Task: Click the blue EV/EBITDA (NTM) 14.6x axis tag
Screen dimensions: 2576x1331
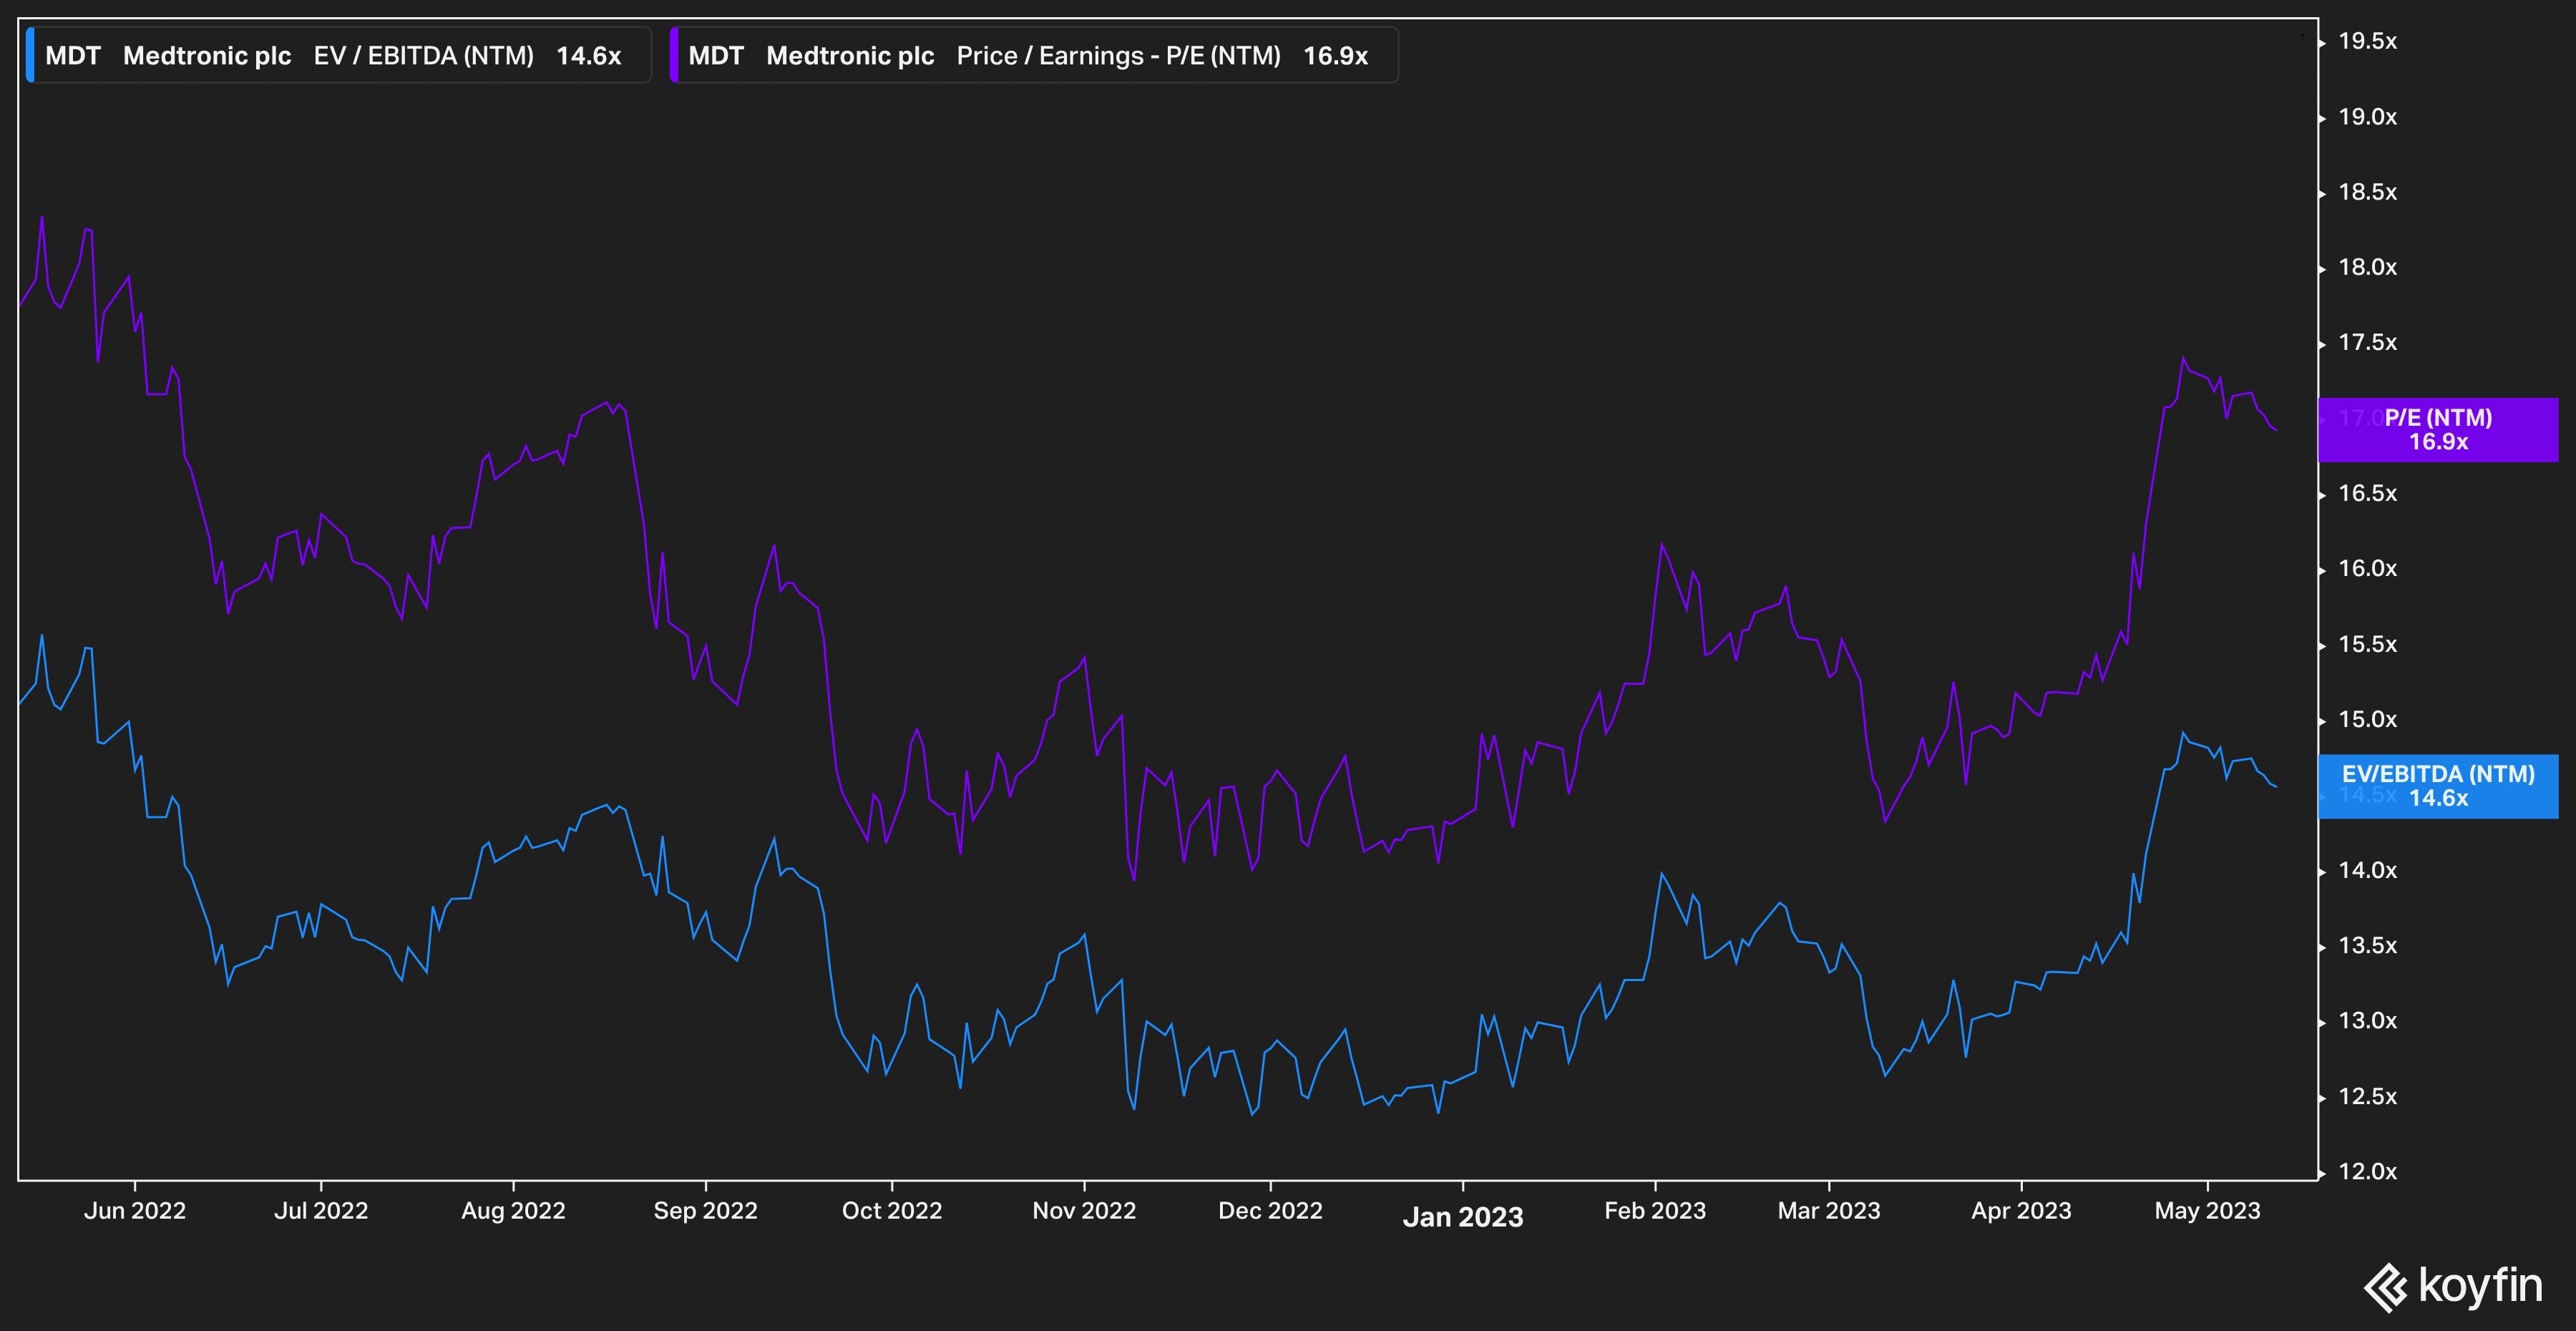Action: pyautogui.click(x=2438, y=786)
